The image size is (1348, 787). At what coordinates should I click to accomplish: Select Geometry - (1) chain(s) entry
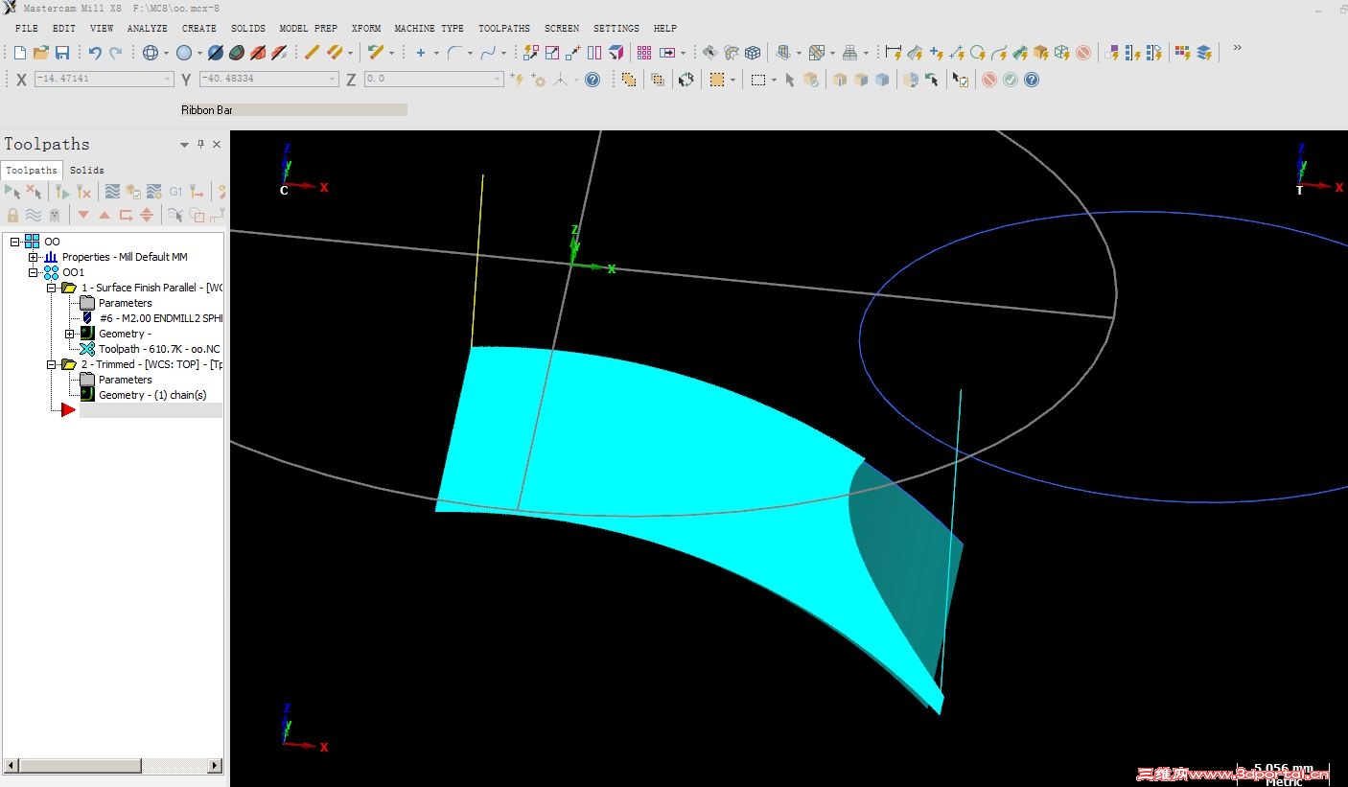tap(152, 395)
